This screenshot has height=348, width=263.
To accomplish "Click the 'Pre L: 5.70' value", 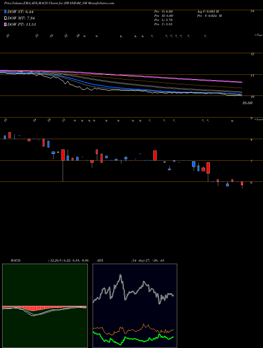I will (164, 20).
